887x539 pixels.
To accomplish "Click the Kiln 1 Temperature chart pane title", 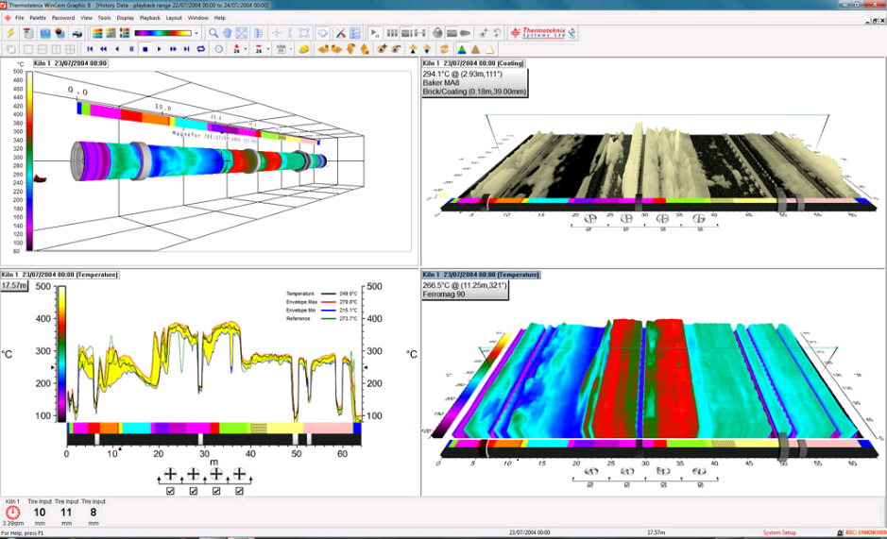I will click(60, 275).
